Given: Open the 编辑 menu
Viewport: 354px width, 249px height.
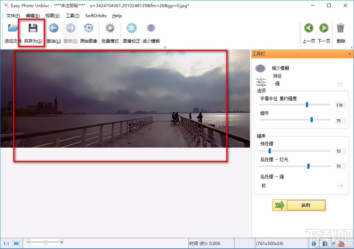Looking at the screenshot, I should point(32,16).
